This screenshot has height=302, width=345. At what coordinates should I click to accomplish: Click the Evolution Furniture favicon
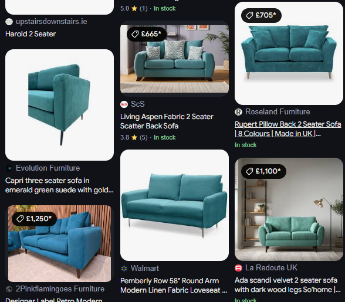coord(9,168)
